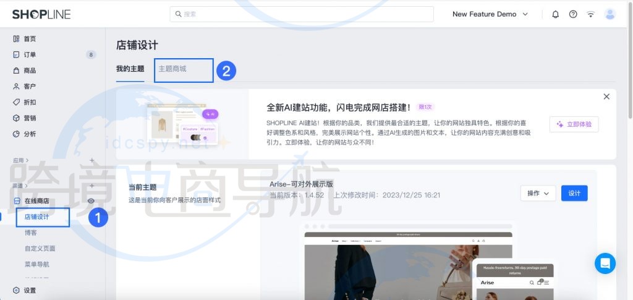Add a channel with 渠道 plus icon
The width and height of the screenshot is (633, 300).
(x=91, y=186)
